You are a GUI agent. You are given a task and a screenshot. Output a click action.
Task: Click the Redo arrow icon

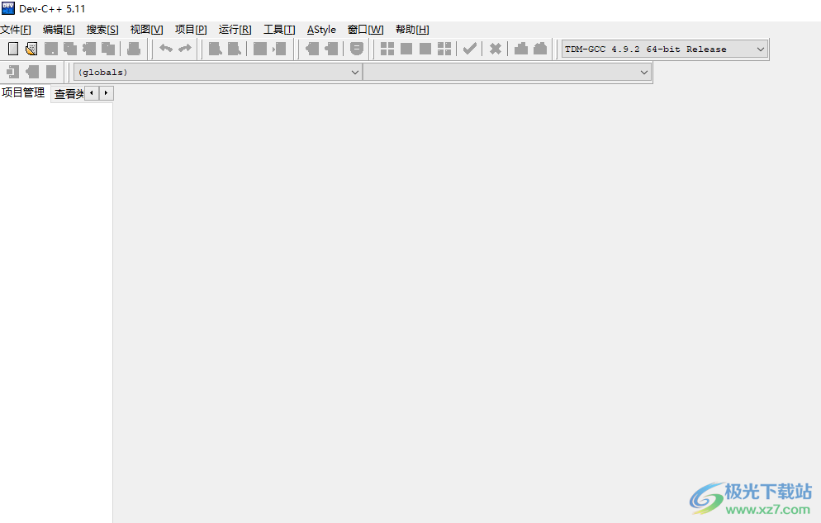coord(185,49)
